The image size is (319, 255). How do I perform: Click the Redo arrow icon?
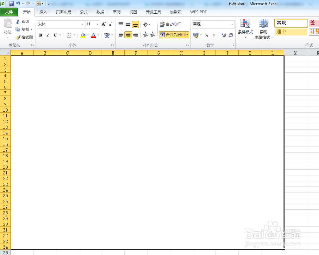pyautogui.click(x=28, y=3)
